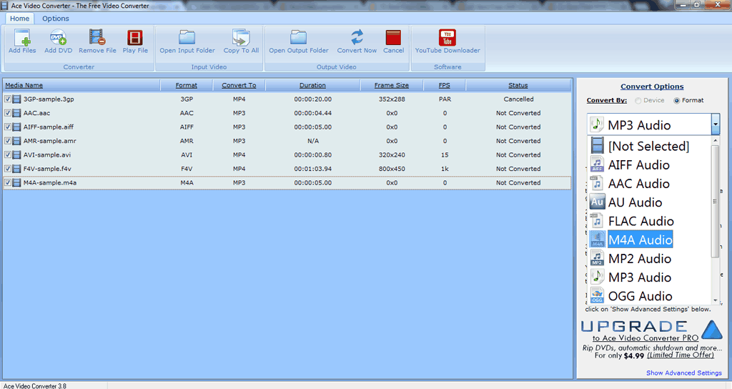Click the 320x240 frame size cell

(x=392, y=155)
